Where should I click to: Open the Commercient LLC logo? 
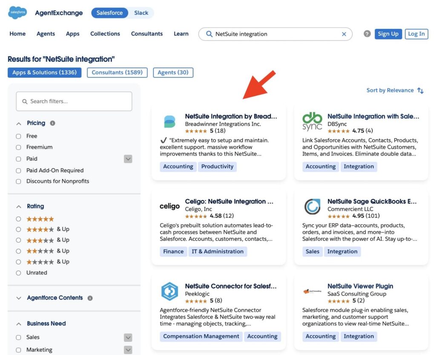click(x=312, y=207)
